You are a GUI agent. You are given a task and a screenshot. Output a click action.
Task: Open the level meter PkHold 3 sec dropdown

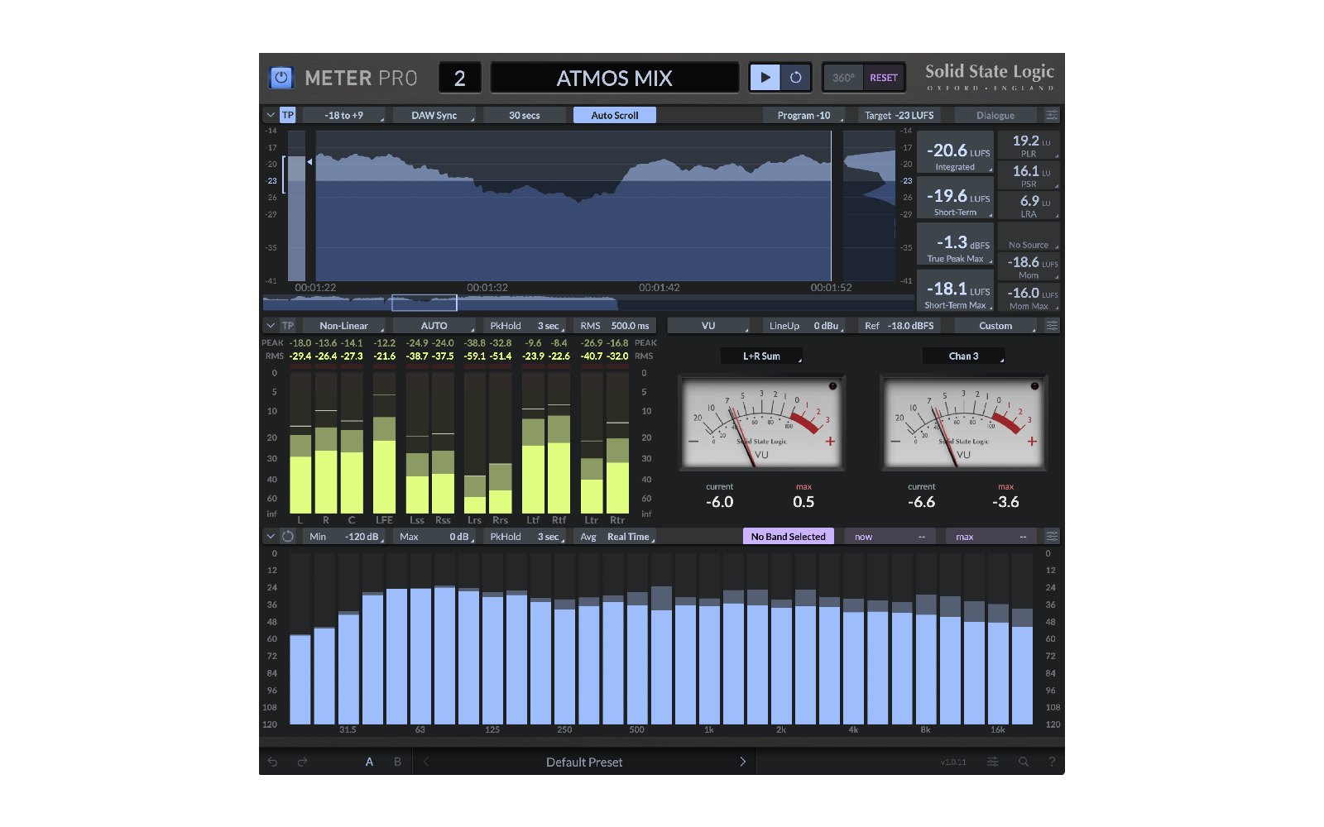[525, 326]
